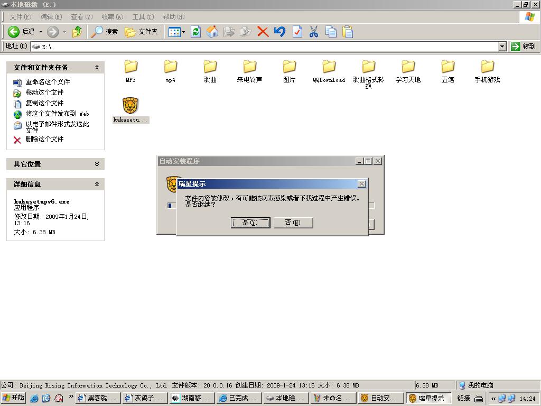
Task: Expand the 其它位置 panel
Action: click(97, 164)
